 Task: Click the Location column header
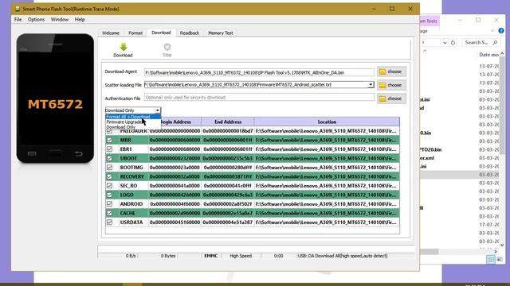[x=327, y=122]
